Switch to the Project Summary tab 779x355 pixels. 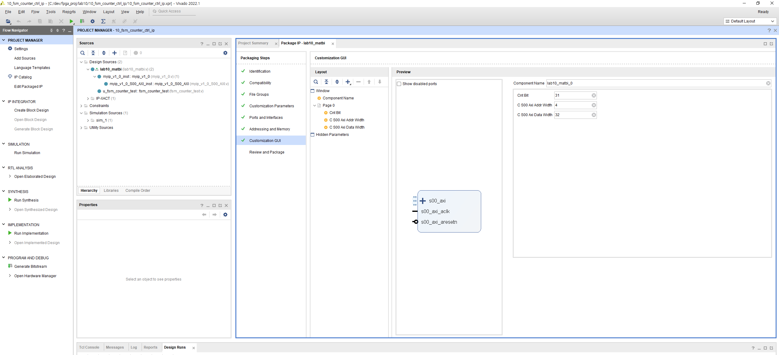[x=253, y=43]
